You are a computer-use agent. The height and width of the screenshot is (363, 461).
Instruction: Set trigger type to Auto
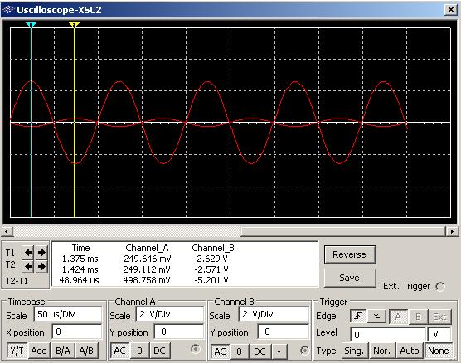coord(410,351)
